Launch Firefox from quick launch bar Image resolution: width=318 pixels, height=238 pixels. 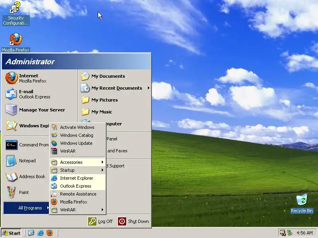(x=50, y=233)
